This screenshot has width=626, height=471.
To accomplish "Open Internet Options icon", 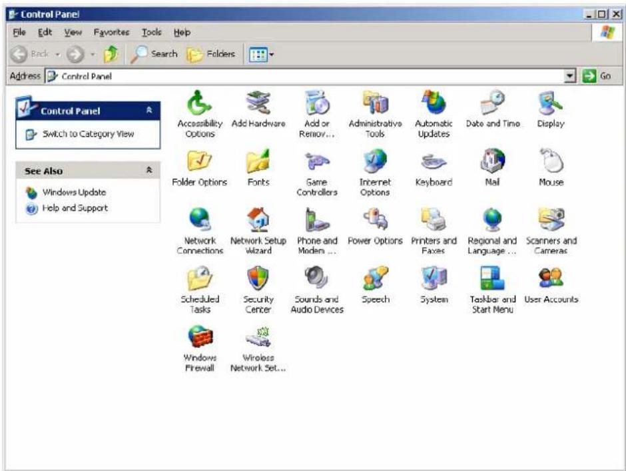I will point(376,161).
